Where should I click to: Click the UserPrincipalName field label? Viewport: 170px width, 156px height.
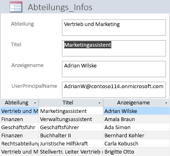click(34, 86)
